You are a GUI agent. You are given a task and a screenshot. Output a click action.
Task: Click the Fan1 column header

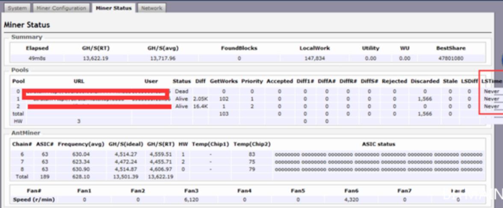click(84, 191)
